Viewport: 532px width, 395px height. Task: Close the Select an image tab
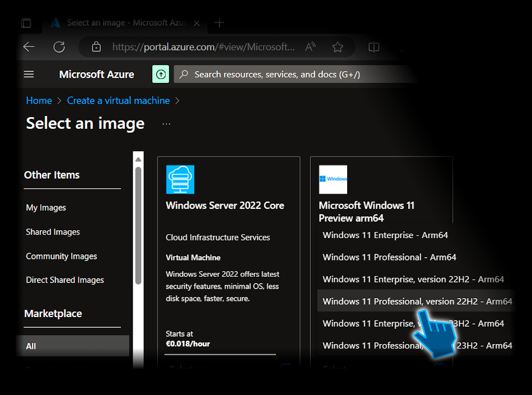click(x=197, y=23)
